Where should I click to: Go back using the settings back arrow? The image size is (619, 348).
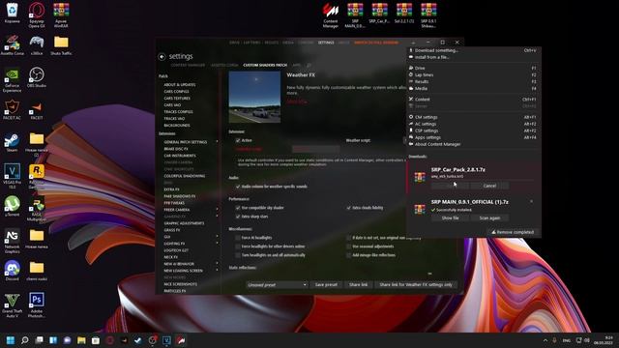pos(162,57)
